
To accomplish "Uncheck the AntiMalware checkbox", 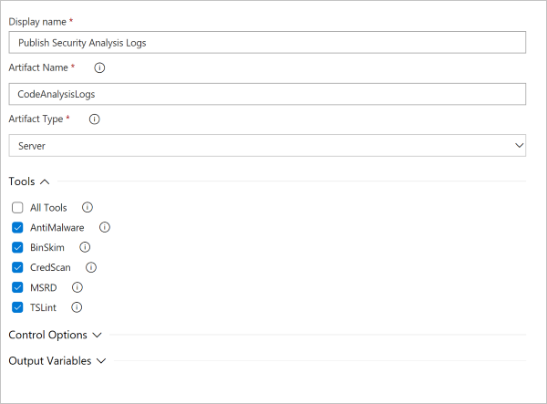I will (x=17, y=228).
